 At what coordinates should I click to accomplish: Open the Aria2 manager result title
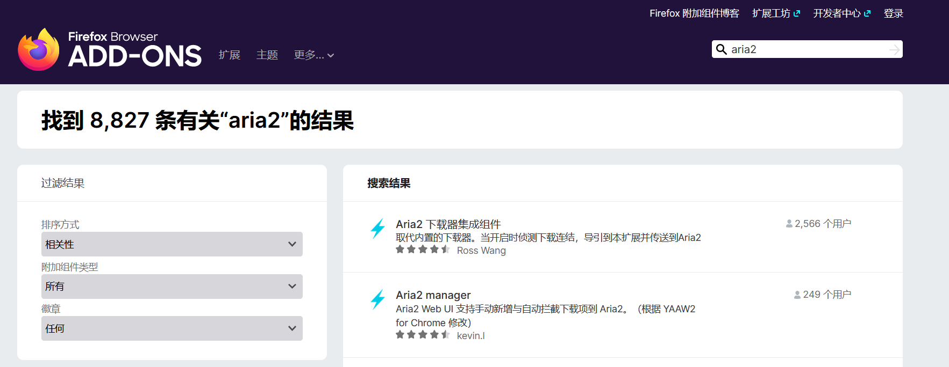tap(433, 295)
